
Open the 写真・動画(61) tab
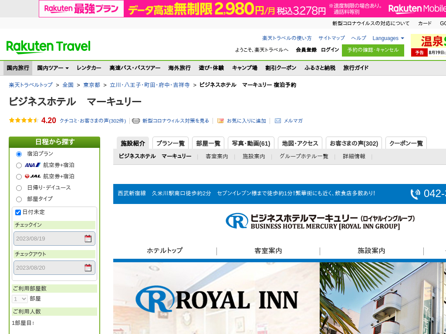(251, 143)
